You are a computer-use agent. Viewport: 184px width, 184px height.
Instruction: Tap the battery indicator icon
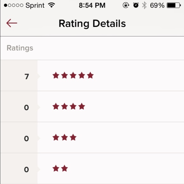[x=174, y=5]
